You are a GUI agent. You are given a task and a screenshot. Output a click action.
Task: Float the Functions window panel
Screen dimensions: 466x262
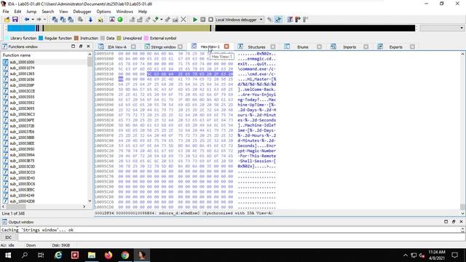[x=81, y=47]
